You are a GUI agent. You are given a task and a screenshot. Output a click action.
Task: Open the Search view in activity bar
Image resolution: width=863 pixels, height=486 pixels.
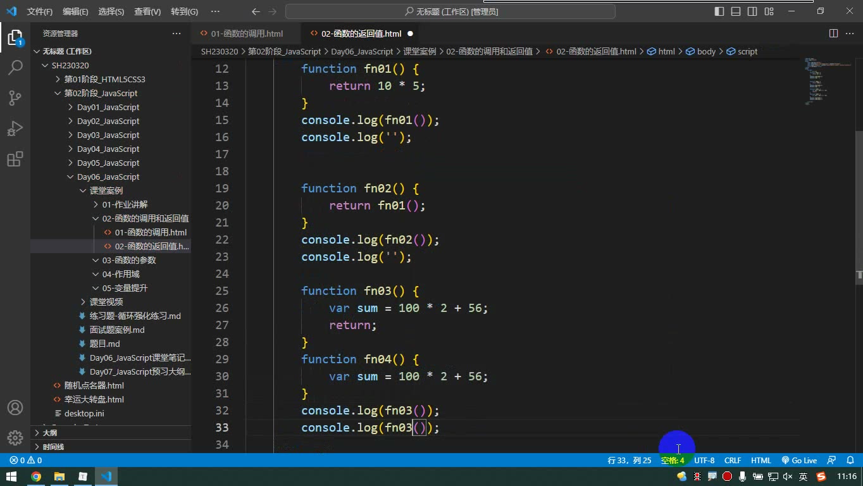[x=15, y=67]
